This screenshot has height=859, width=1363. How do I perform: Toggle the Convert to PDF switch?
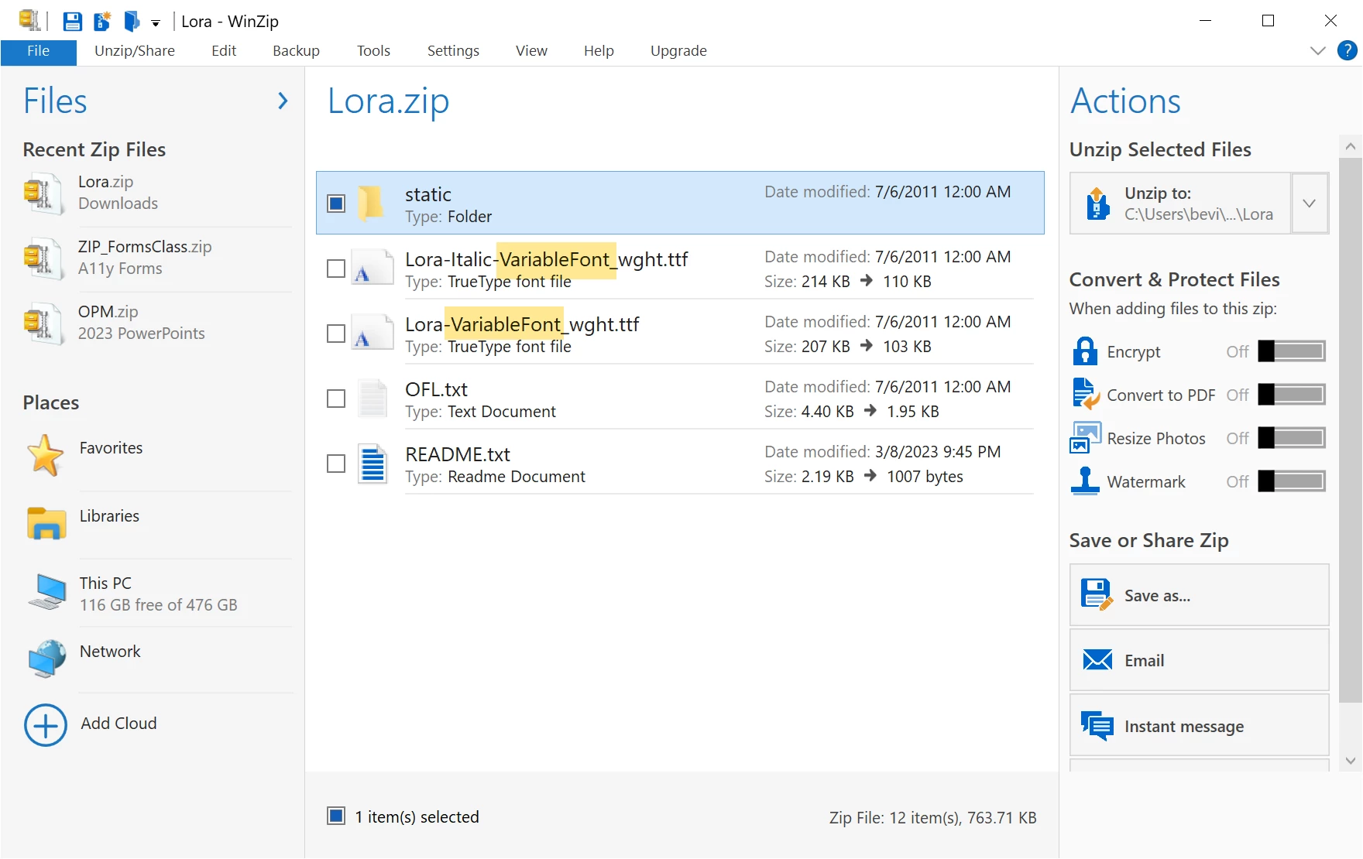[1292, 395]
